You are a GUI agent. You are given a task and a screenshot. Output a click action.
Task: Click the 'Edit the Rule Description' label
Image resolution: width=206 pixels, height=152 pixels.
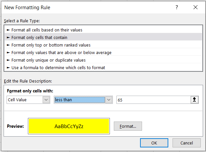click(x=28, y=81)
